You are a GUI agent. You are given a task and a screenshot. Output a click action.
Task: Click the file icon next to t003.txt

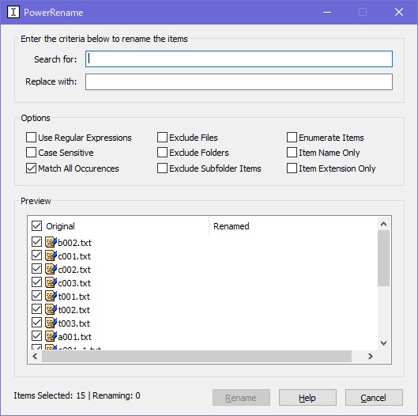click(x=51, y=323)
